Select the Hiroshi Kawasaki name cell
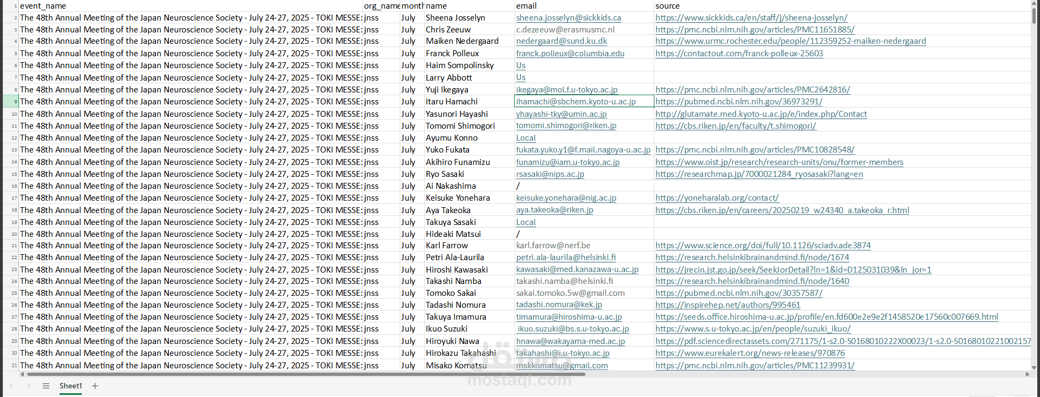 469,270
